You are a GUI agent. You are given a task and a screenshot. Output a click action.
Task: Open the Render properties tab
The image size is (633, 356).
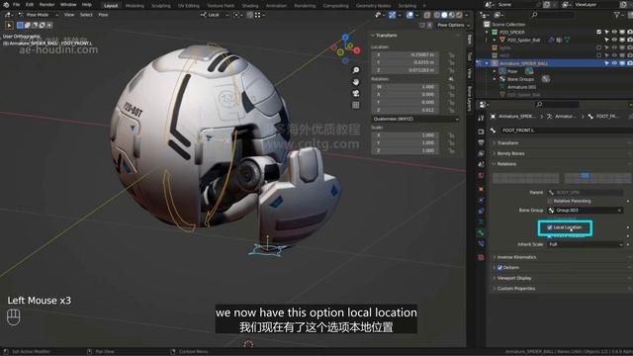481,132
